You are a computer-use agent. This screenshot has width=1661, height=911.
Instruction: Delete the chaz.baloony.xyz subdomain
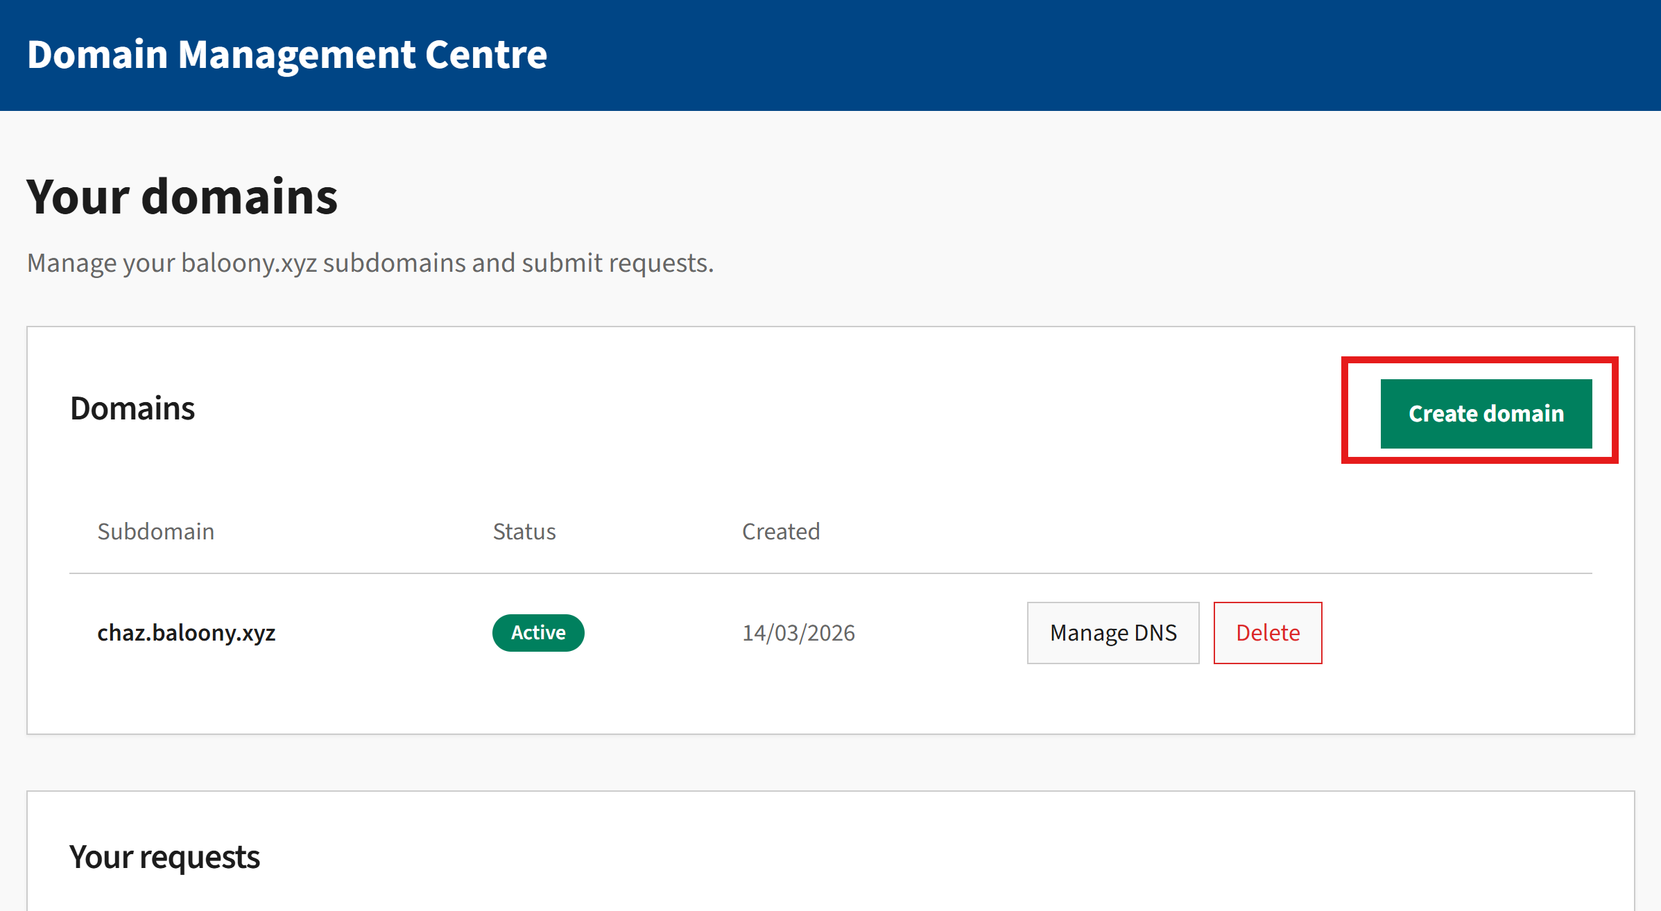coord(1267,632)
